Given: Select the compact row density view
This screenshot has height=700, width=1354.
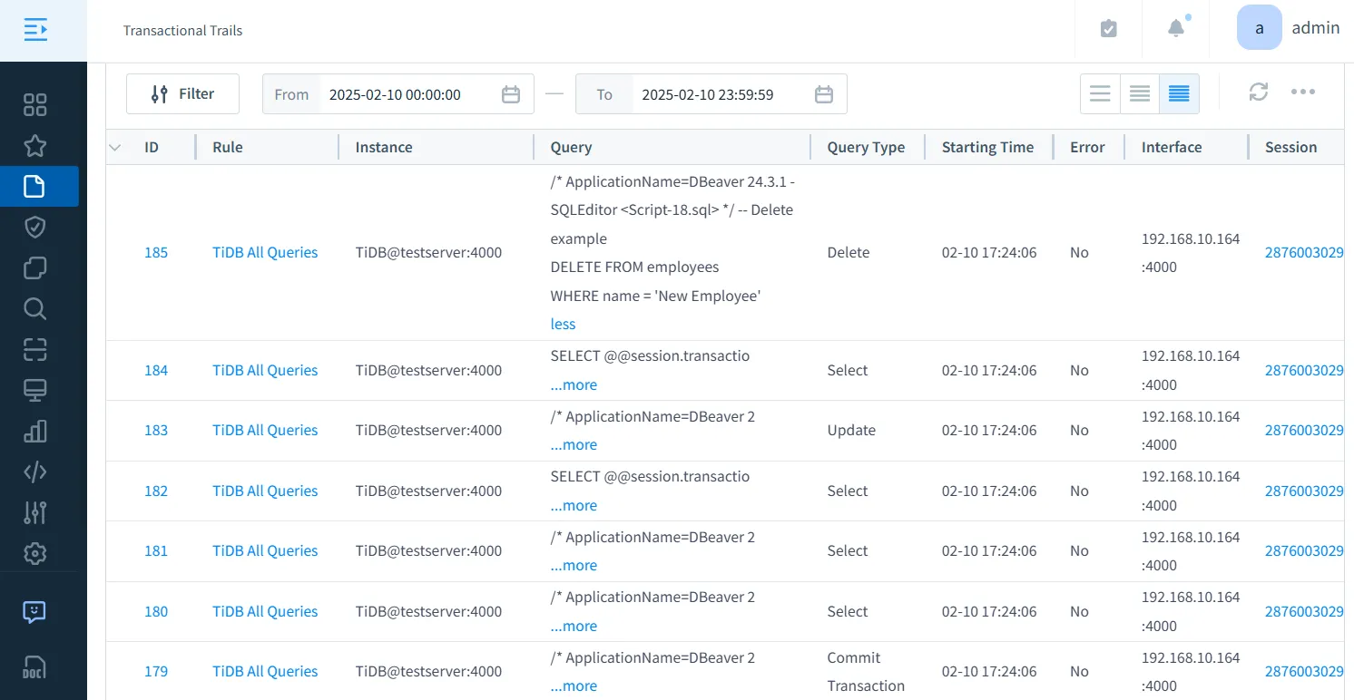Looking at the screenshot, I should point(1179,94).
